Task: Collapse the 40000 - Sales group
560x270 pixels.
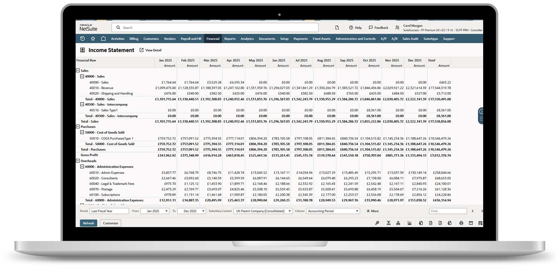Action: pos(82,76)
